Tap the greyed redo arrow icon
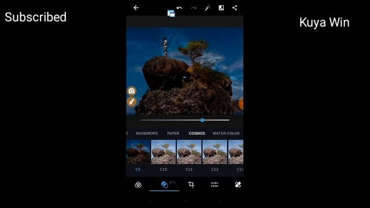 point(194,8)
